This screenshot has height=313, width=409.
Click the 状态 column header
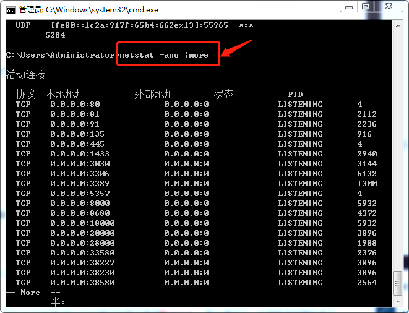(224, 94)
